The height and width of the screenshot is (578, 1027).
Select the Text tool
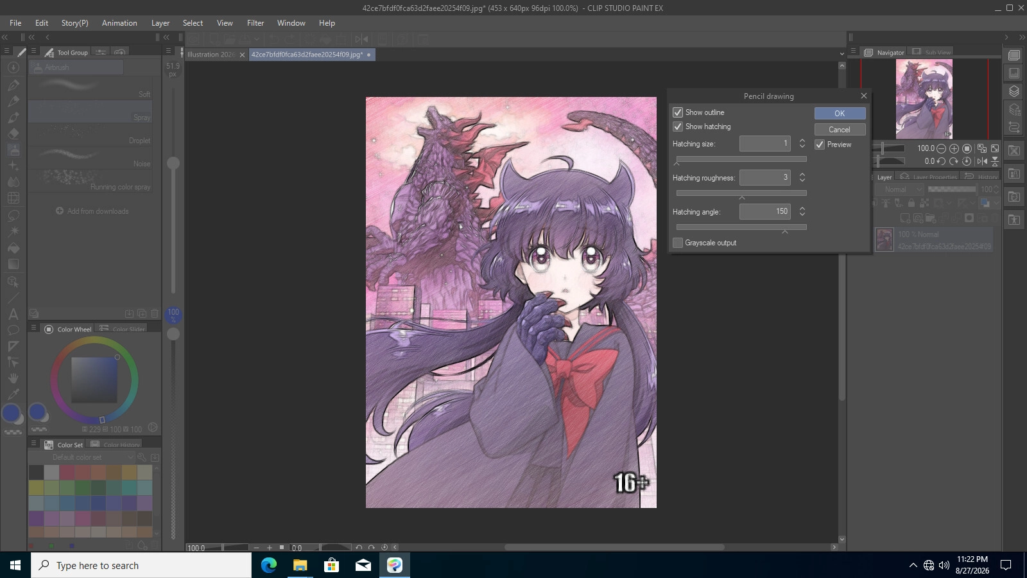tap(13, 314)
